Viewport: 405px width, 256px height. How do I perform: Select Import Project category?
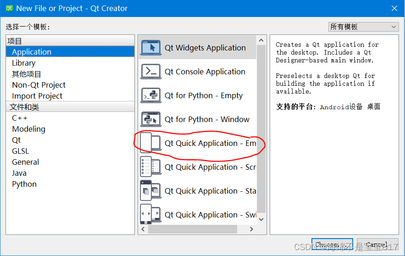coord(70,96)
